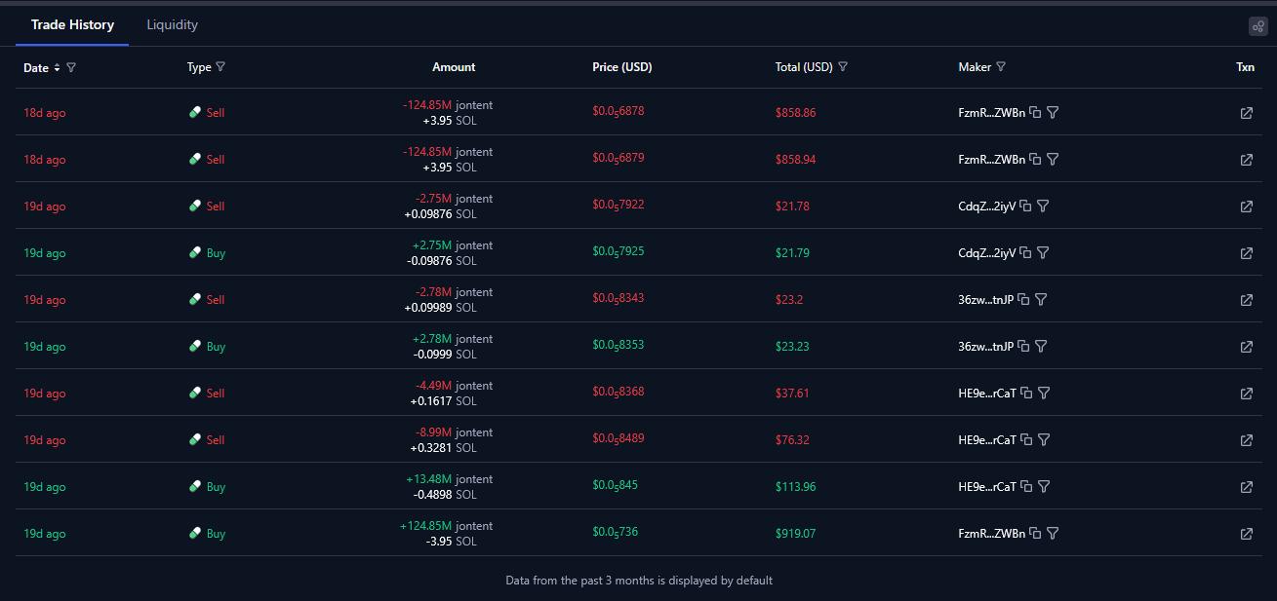1277x601 pixels.
Task: Click the Price (USD) column header
Action: coord(621,67)
